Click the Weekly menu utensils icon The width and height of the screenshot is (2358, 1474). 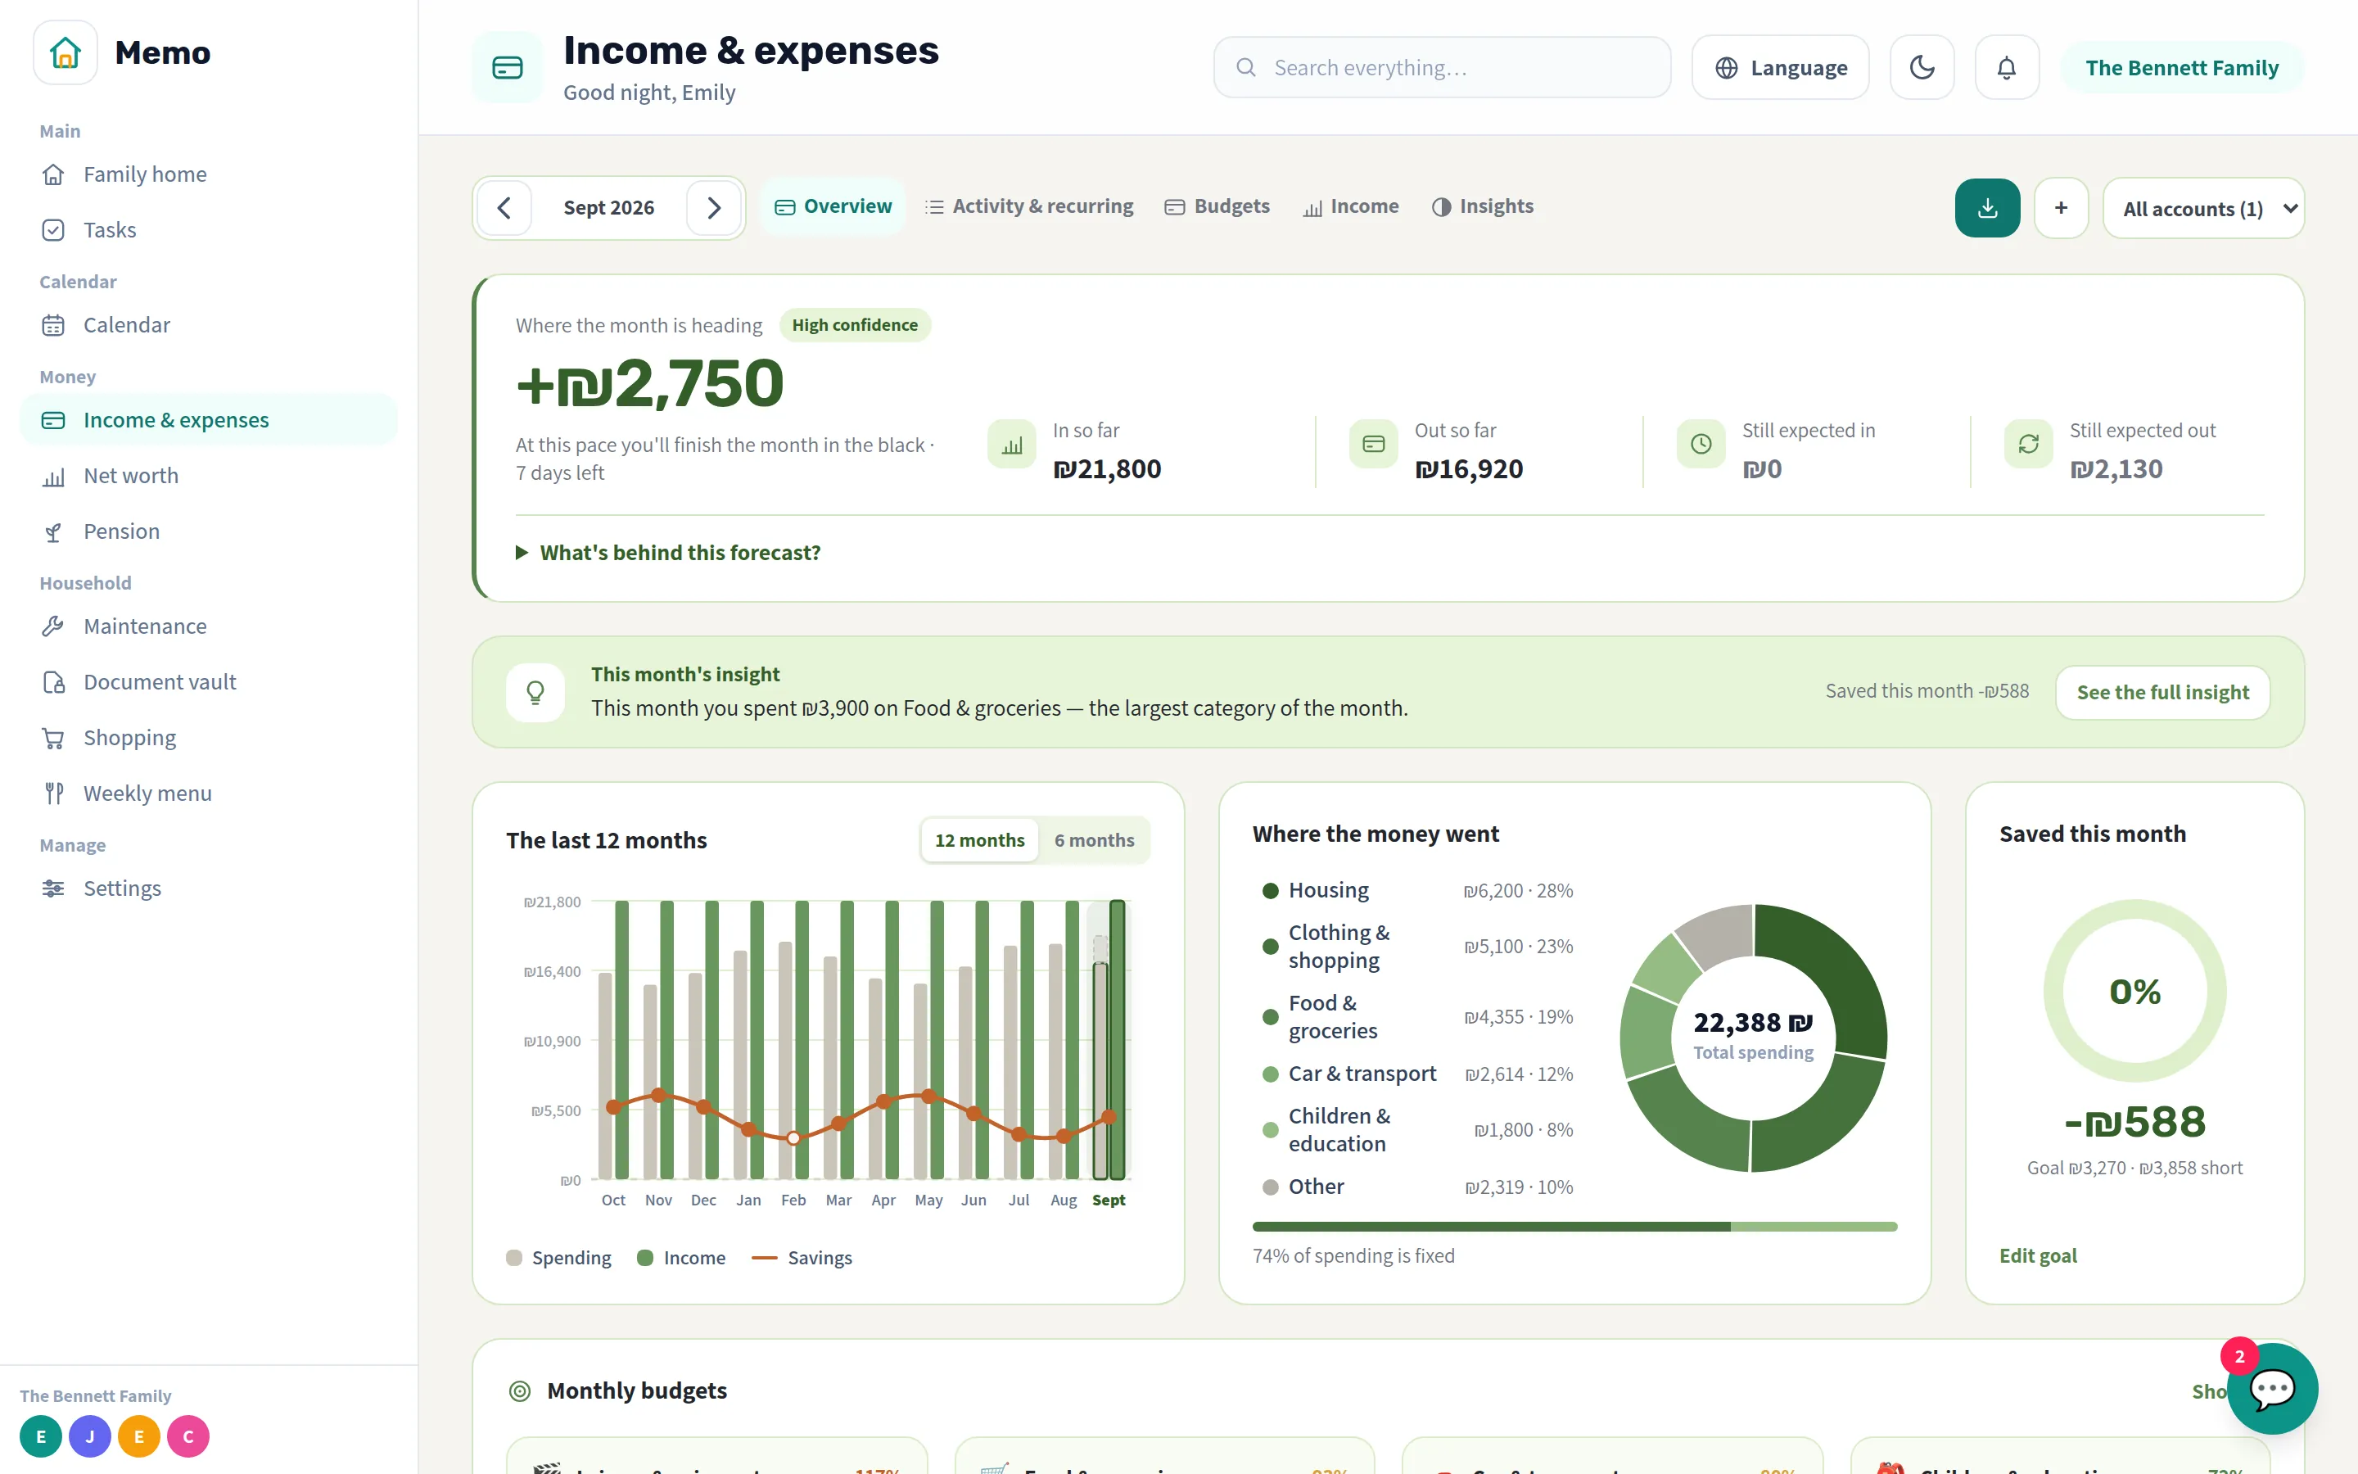click(53, 794)
